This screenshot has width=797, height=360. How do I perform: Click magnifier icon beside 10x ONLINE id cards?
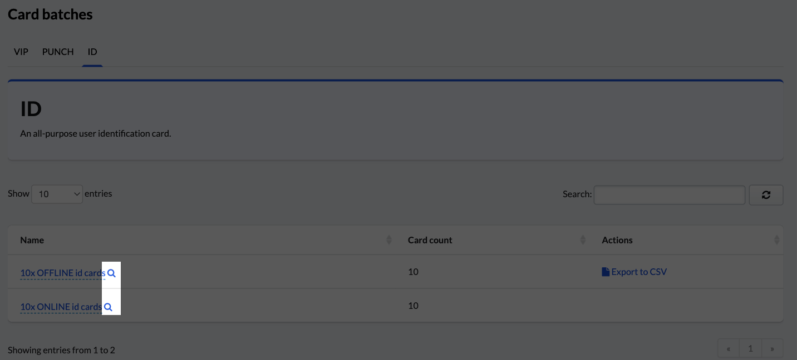pyautogui.click(x=108, y=307)
